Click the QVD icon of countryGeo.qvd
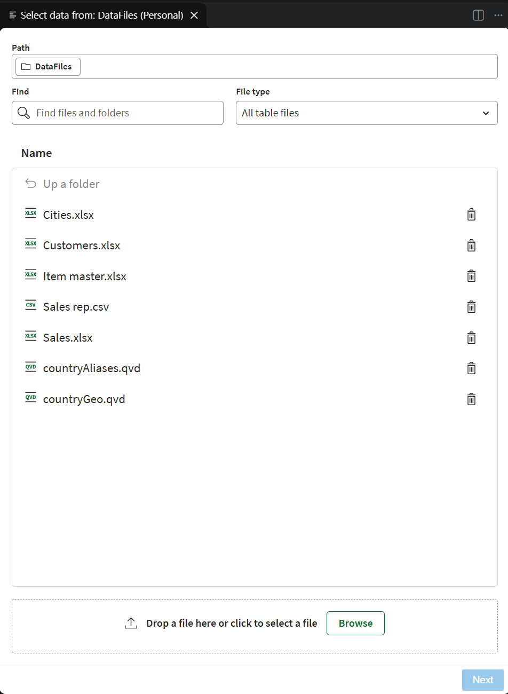508x694 pixels. [x=31, y=398]
